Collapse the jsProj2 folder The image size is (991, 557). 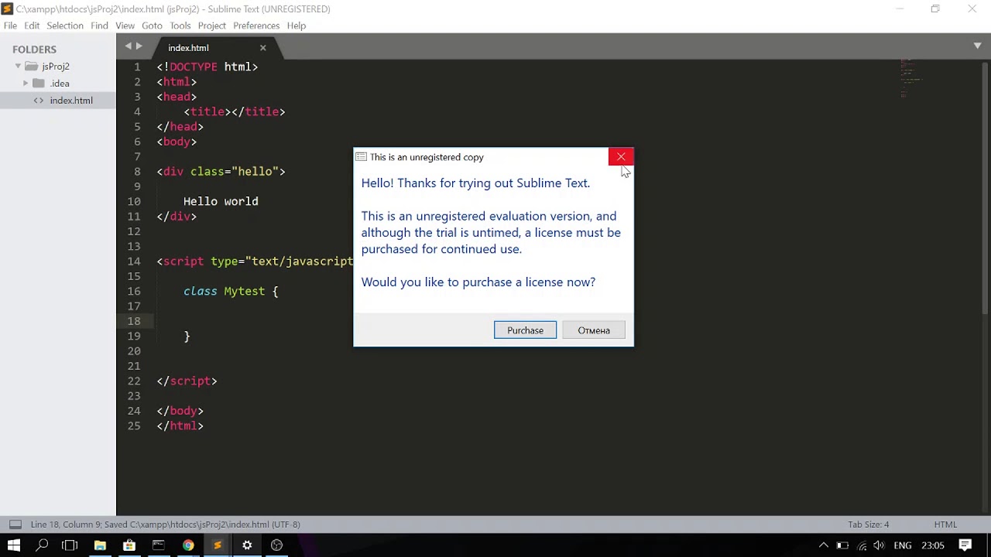tap(18, 67)
